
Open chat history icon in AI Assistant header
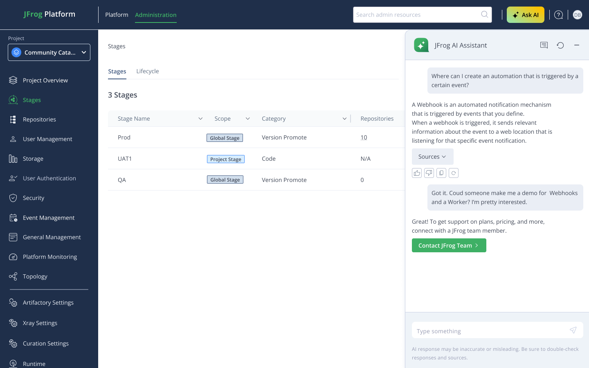[544, 45]
